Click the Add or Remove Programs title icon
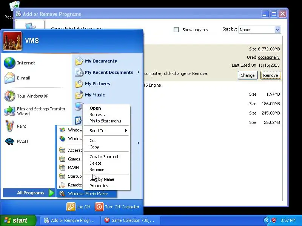The height and width of the screenshot is (226, 302). [x=18, y=14]
